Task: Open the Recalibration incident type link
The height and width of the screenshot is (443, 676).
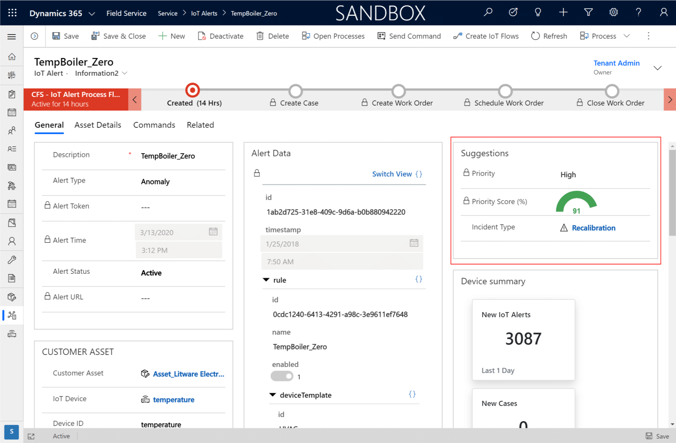Action: [593, 228]
